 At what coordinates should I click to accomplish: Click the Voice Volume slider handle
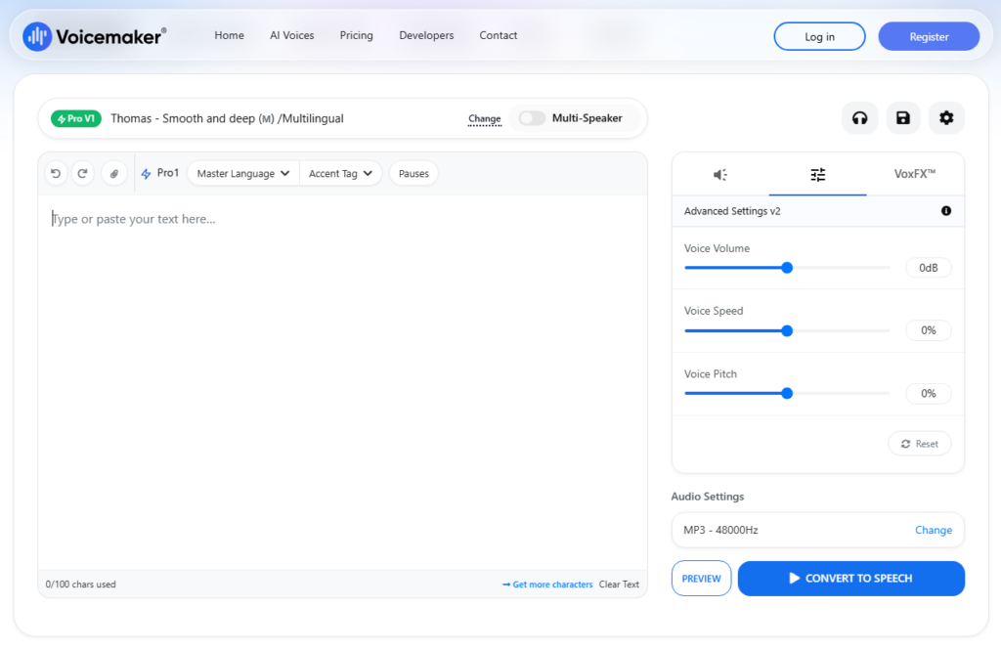pos(787,268)
